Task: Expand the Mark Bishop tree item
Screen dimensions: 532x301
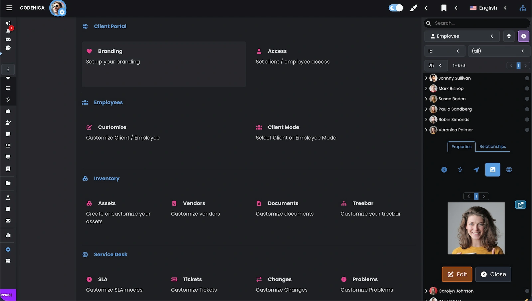Action: pos(426,88)
